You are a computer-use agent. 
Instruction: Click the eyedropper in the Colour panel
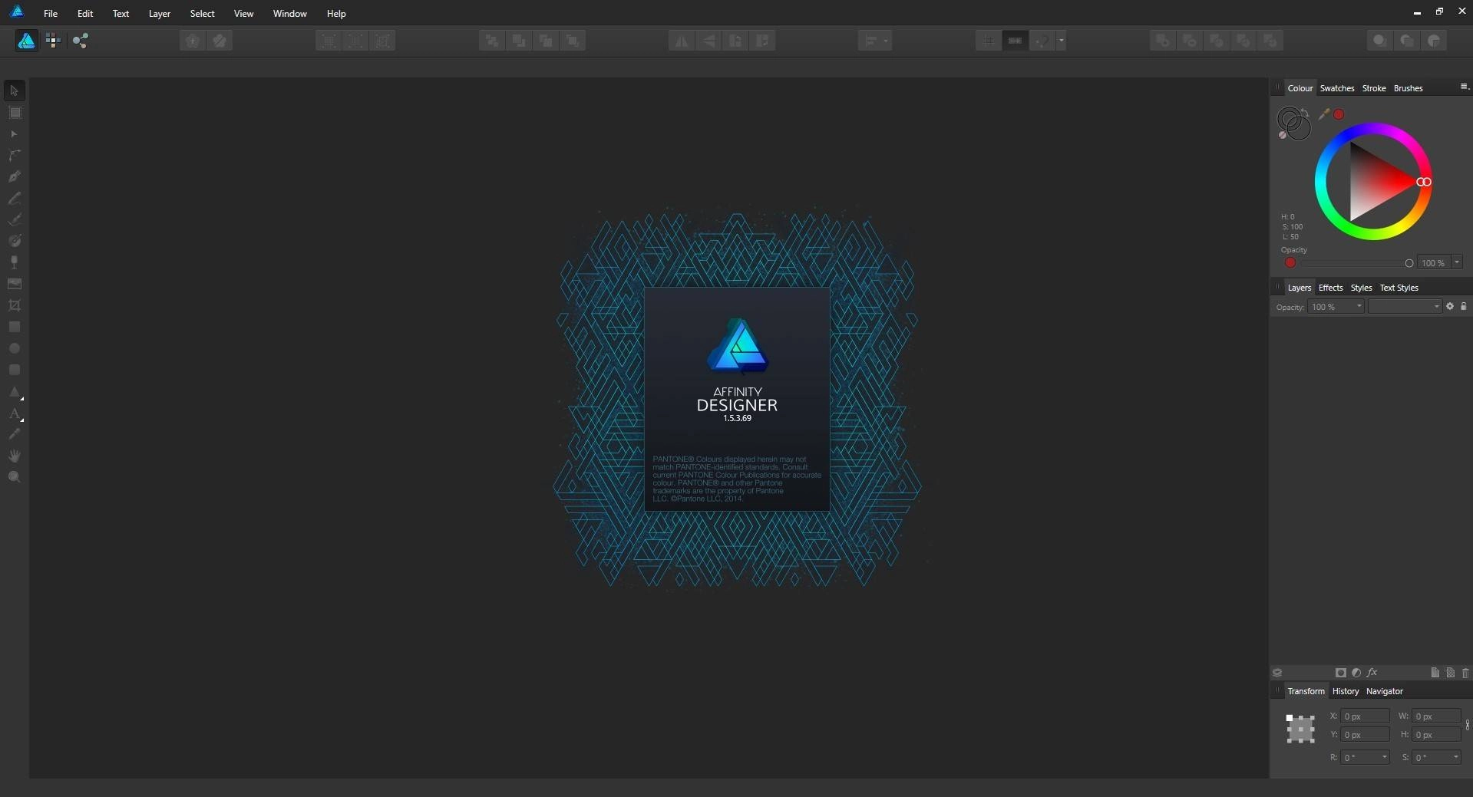click(x=1323, y=114)
